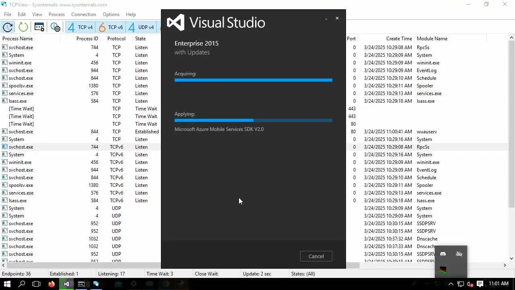
Task: Toggle the TCP v6 filter button
Action: coord(111,27)
